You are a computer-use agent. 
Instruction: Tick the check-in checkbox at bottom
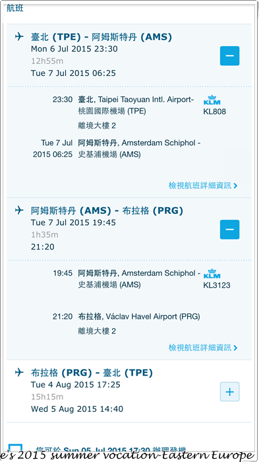pos(15,448)
